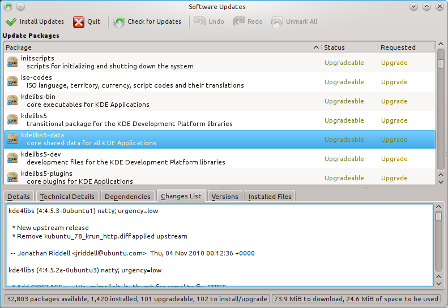Click Upgrade request for kdelibs5-data
The image size is (448, 308).
coord(394,140)
